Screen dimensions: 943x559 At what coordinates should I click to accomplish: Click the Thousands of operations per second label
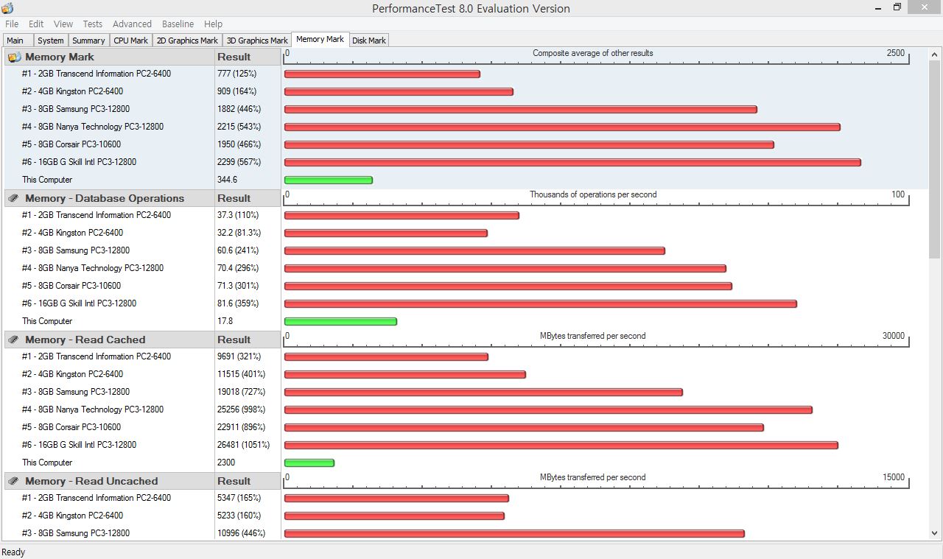pyautogui.click(x=593, y=194)
